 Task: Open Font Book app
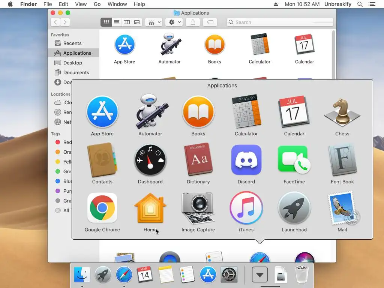342,160
